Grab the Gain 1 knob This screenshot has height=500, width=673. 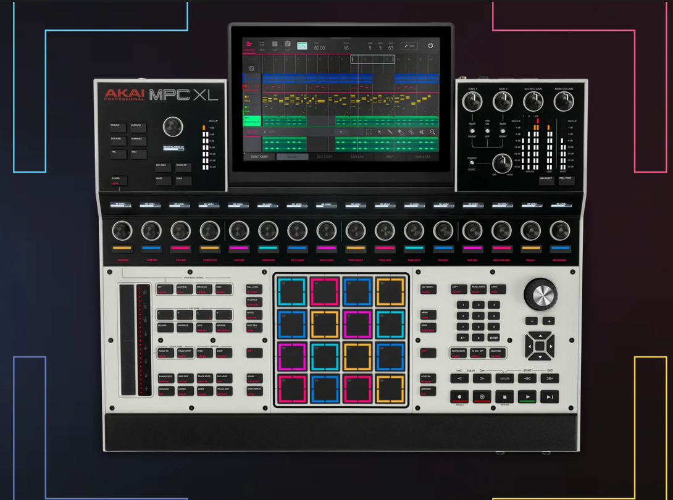(472, 102)
